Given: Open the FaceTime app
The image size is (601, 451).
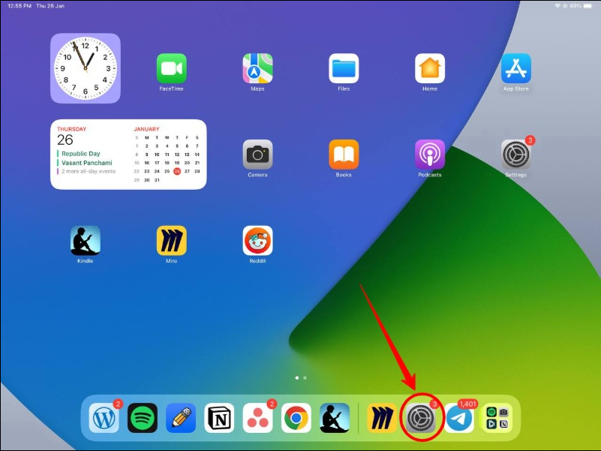Looking at the screenshot, I should [171, 69].
